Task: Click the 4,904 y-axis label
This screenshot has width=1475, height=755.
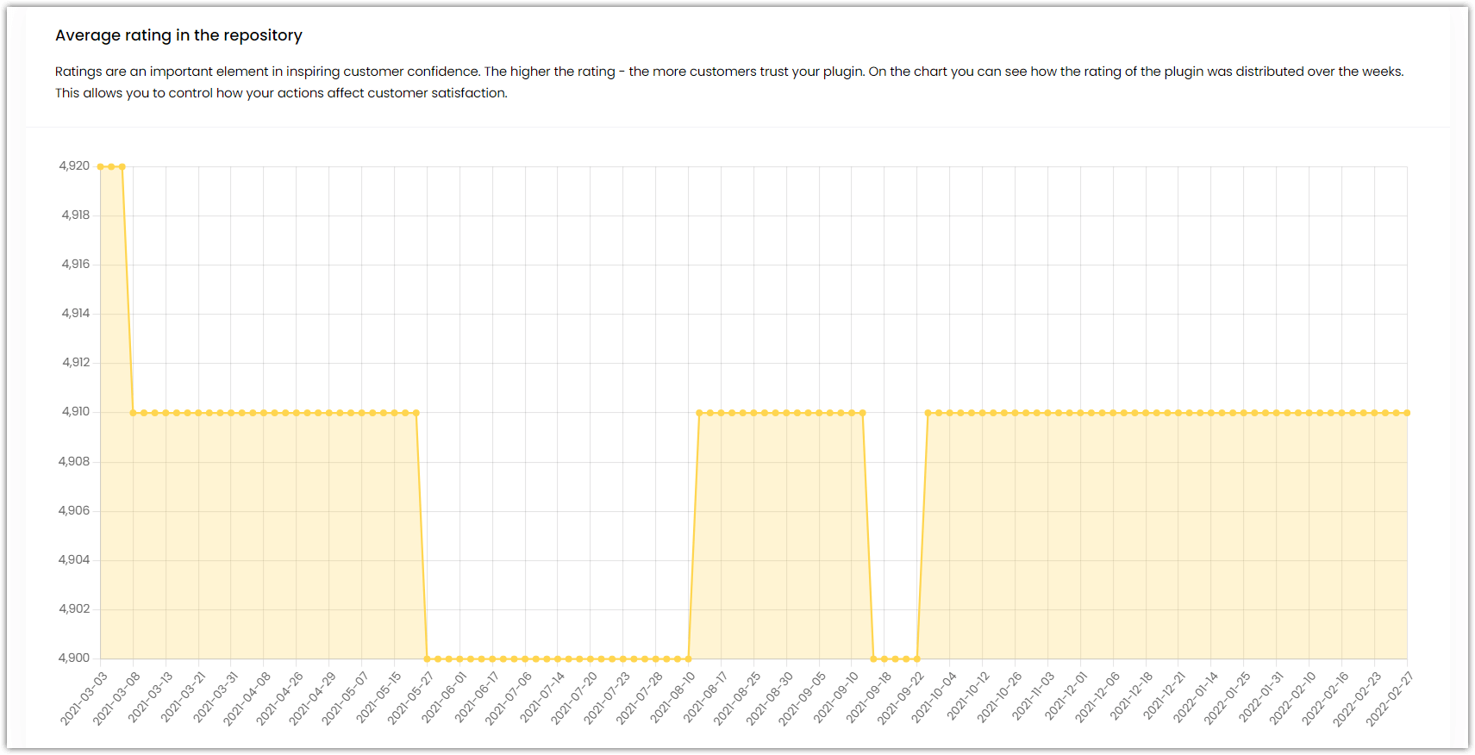Action: tap(74, 559)
